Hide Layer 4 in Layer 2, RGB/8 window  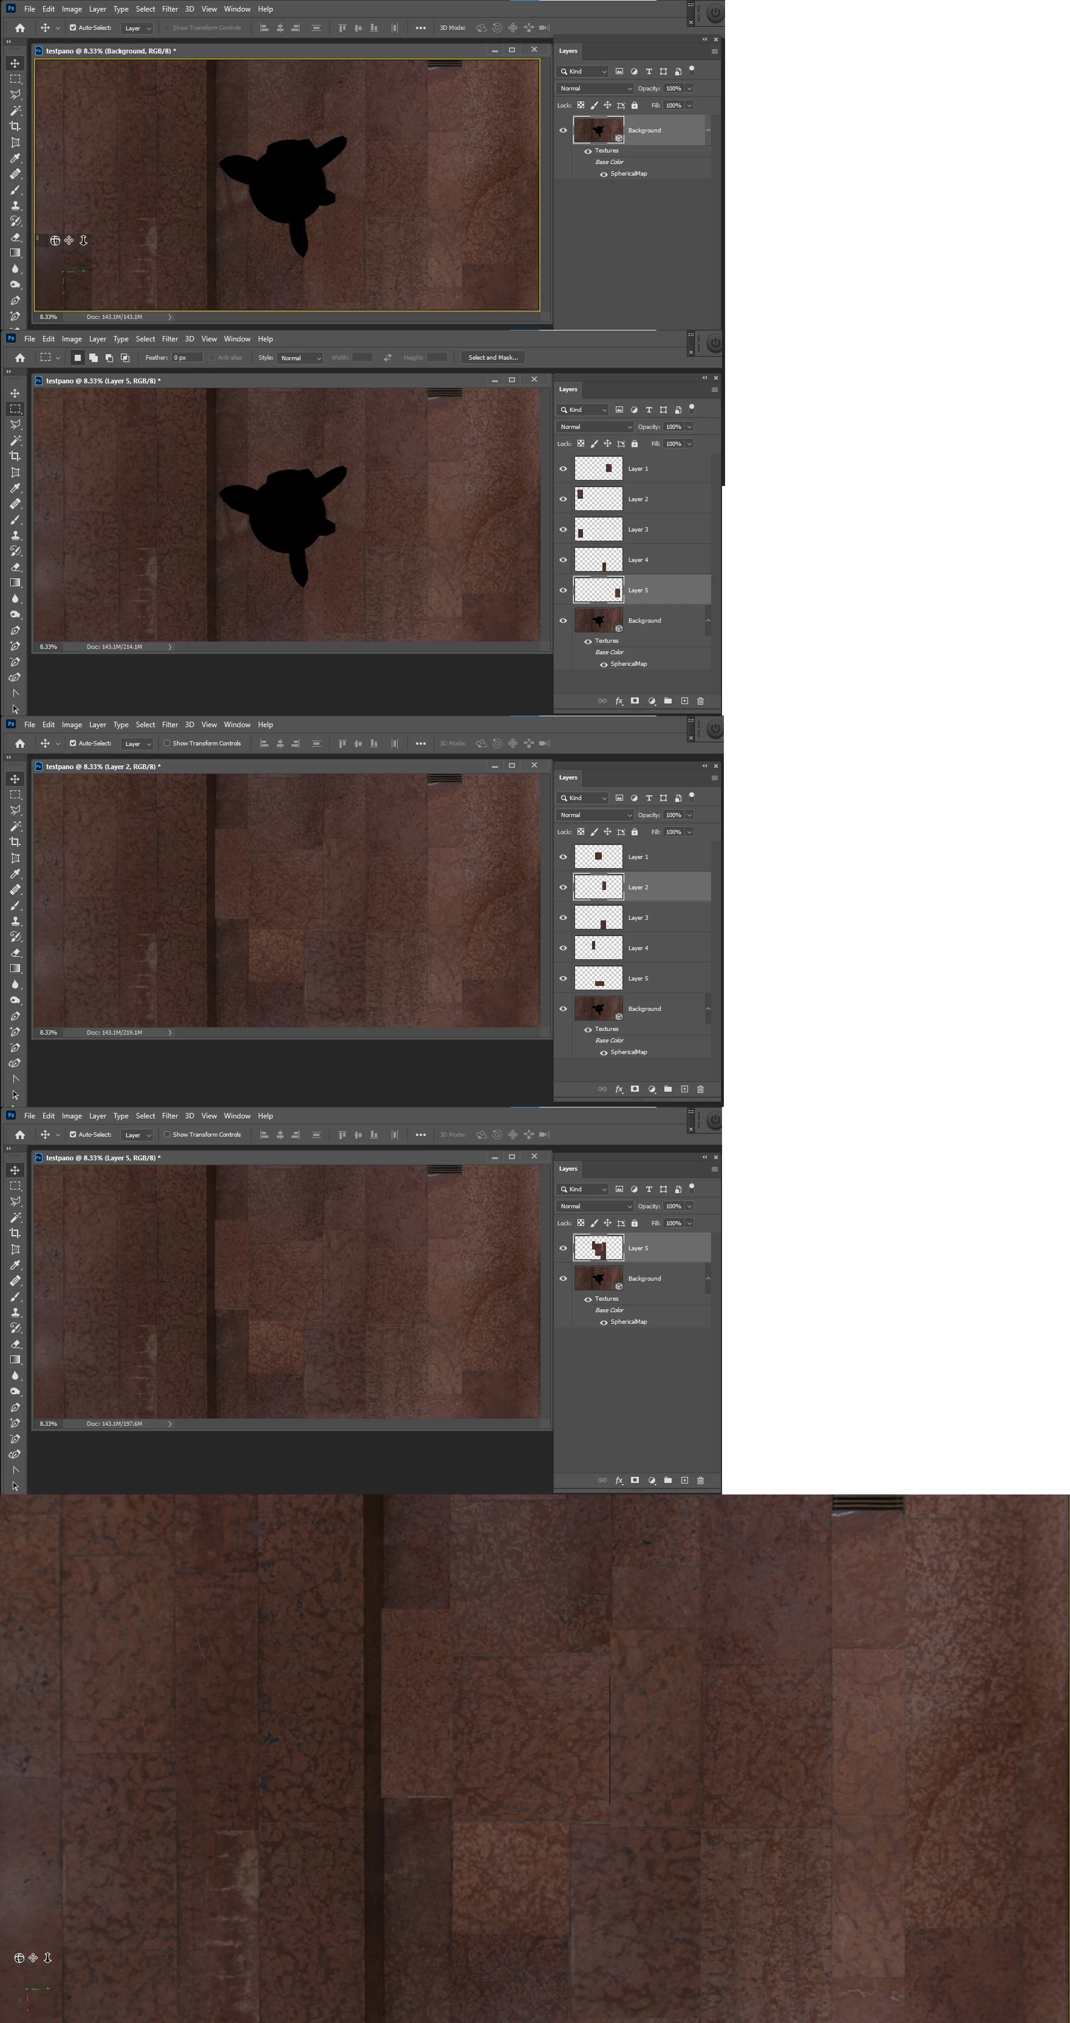click(x=563, y=948)
